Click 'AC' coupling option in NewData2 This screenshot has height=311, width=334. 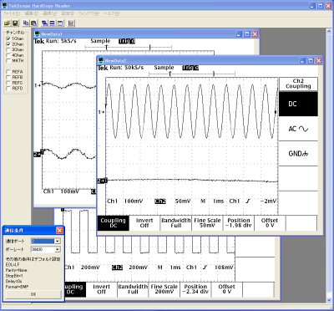(298, 129)
